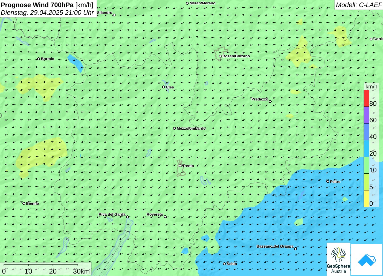Click the Bozen/Bolzano city label

click(236, 56)
